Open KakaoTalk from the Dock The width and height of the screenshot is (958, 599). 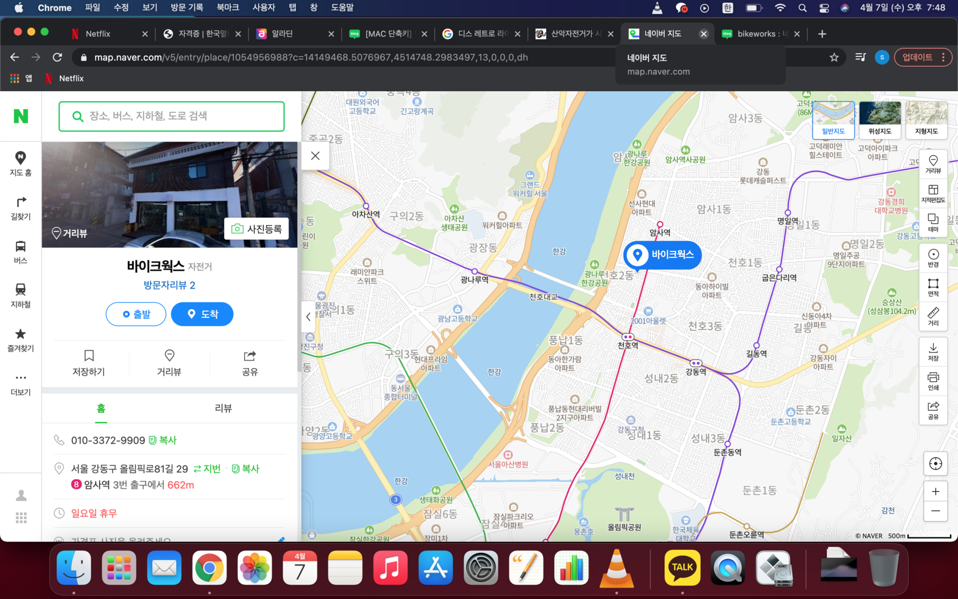point(682,567)
